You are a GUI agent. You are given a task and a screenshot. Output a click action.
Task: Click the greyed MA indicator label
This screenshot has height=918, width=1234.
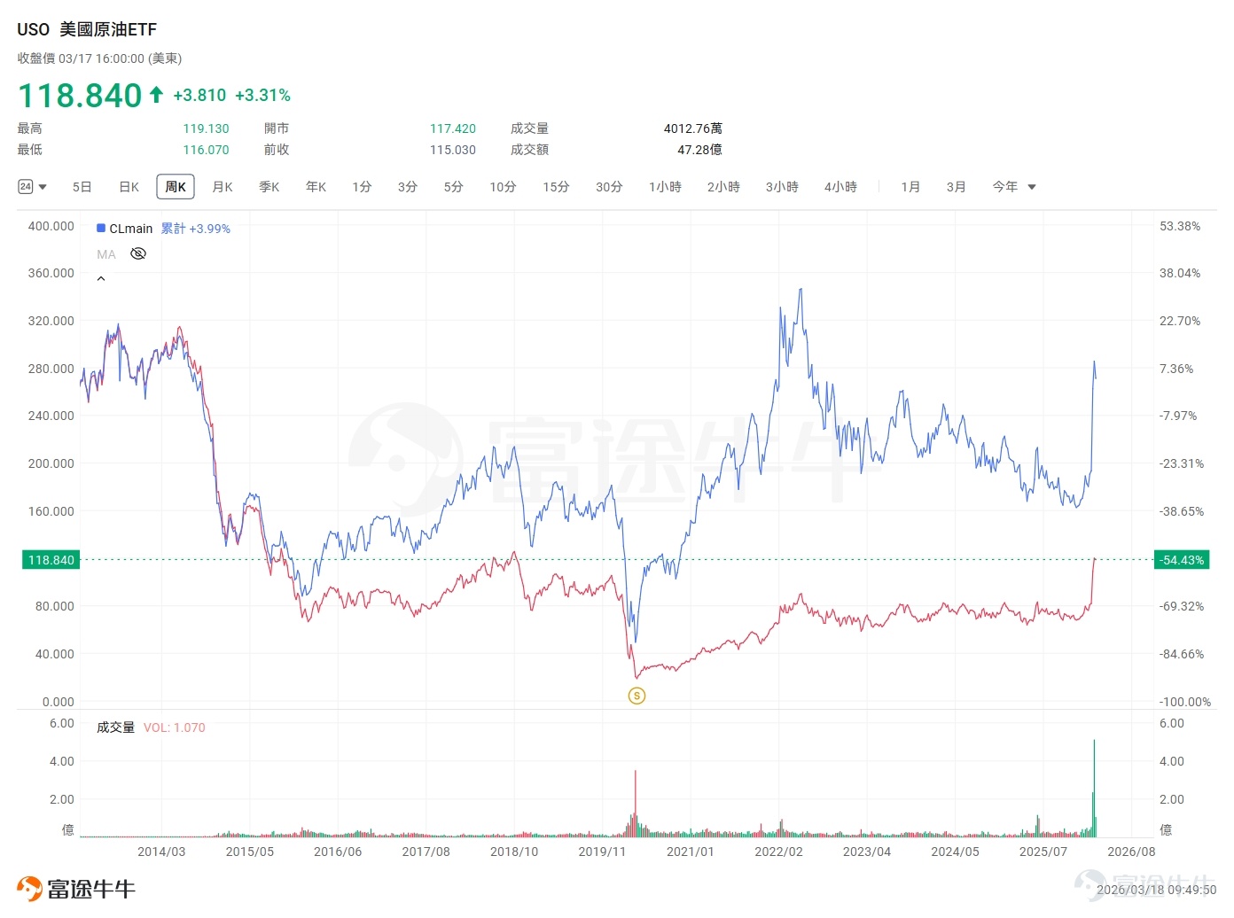pyautogui.click(x=106, y=254)
